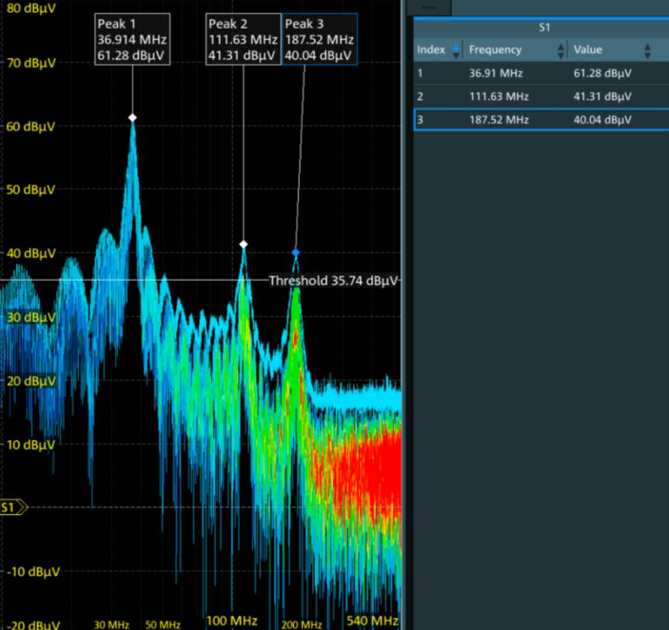Screen dimensions: 669x630
Task: Click the 100 MHz axis label
Action: click(232, 621)
